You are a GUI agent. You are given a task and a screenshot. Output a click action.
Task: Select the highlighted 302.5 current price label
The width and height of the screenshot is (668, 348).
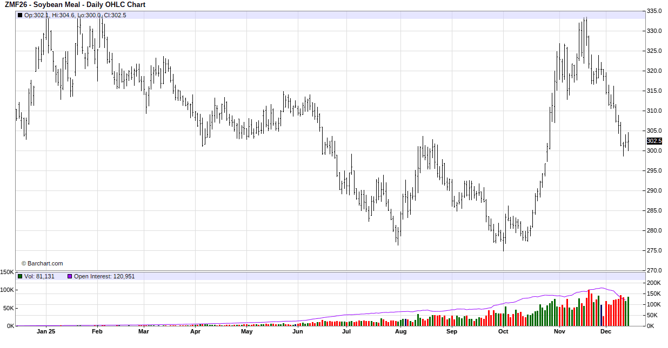pyautogui.click(x=654, y=141)
